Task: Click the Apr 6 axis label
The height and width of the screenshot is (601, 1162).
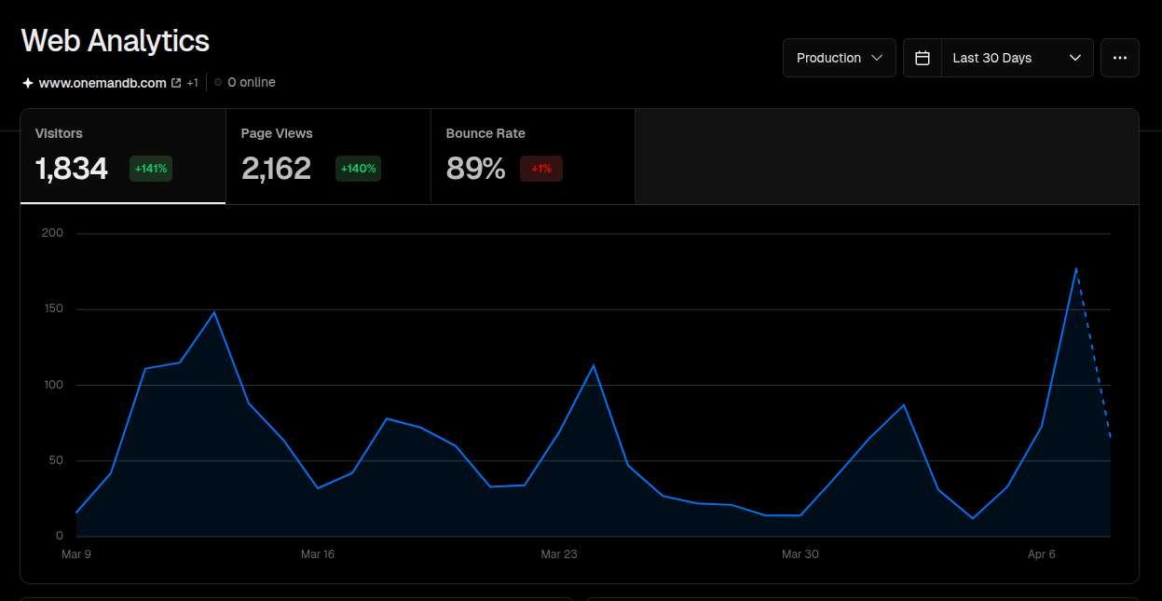Action: [1042, 554]
